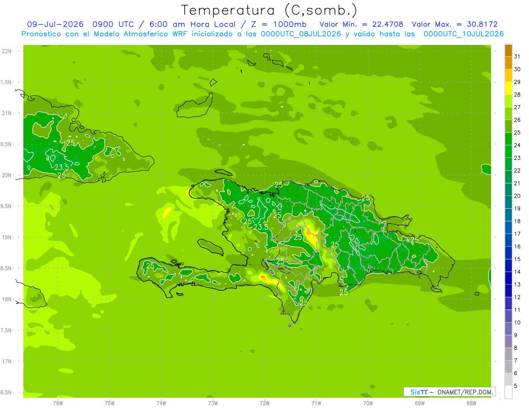
Task: Click the "70W" longitude label
Action: coord(368,403)
